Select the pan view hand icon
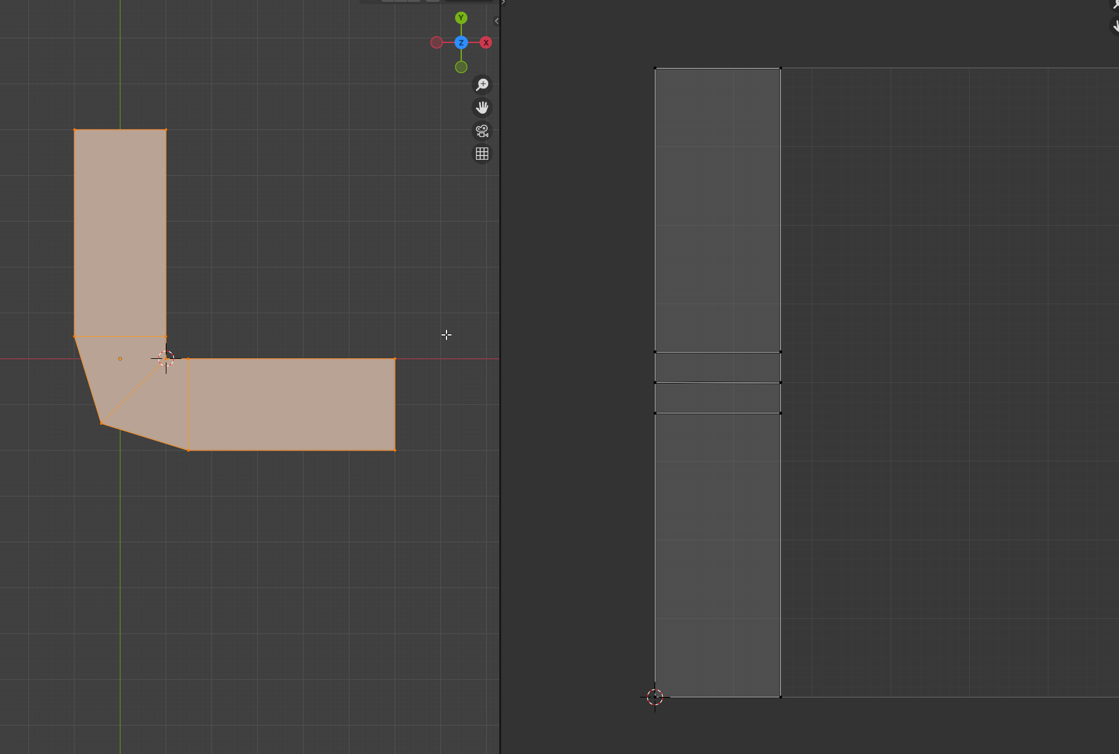1119x754 pixels. pyautogui.click(x=482, y=108)
